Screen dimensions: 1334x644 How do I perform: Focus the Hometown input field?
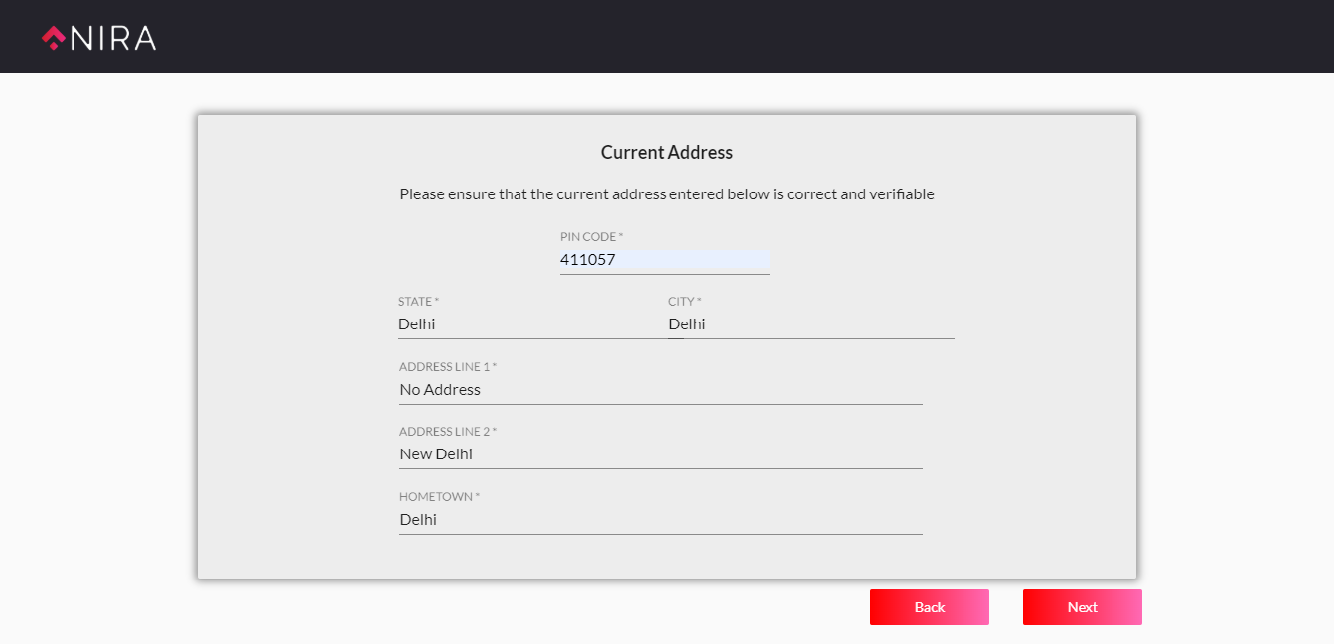(x=661, y=520)
